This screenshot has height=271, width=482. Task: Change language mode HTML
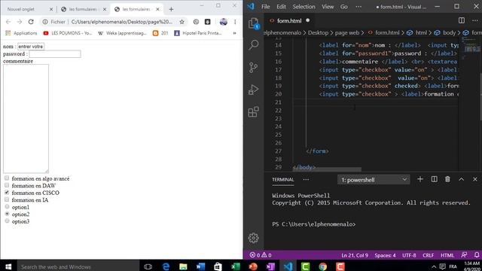pos(447,255)
